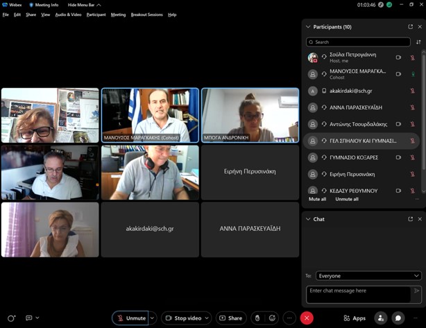Click the red leave meeting button
426x328 pixels.
pyautogui.click(x=307, y=318)
